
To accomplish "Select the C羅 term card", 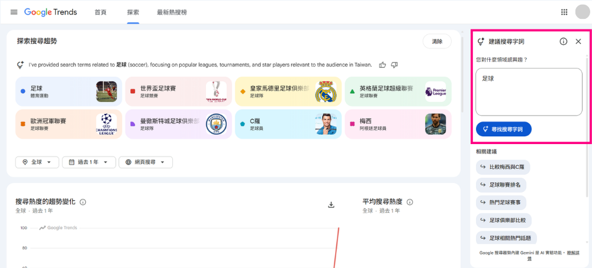I will coord(288,124).
